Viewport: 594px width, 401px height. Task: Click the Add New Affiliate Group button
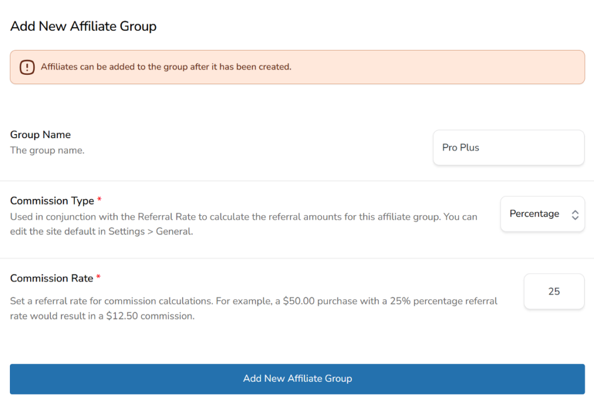(x=297, y=378)
